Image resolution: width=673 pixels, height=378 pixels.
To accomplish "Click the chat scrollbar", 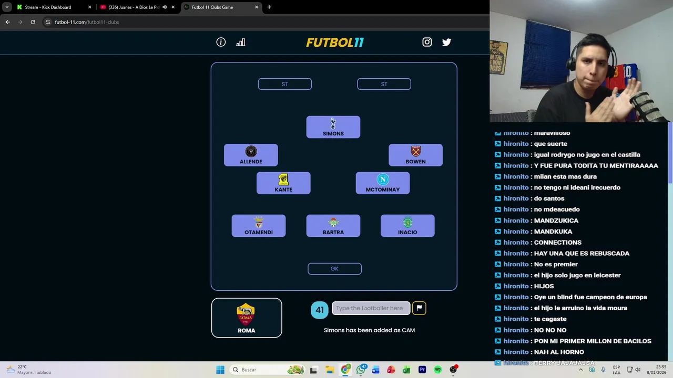I will 670,153.
